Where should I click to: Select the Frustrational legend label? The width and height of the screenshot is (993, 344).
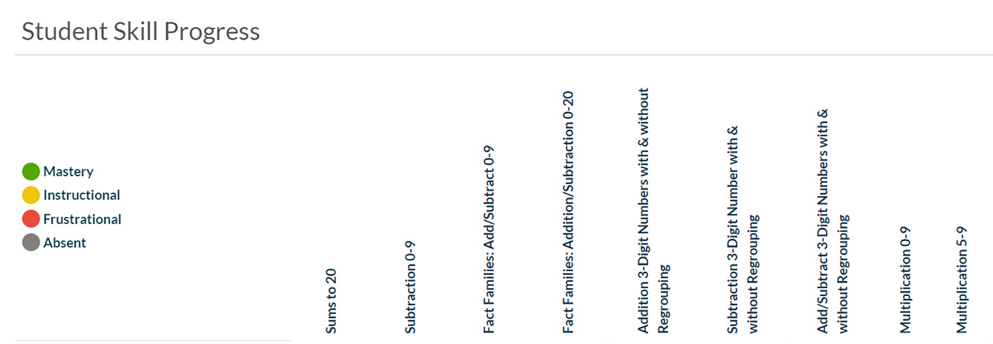[82, 219]
